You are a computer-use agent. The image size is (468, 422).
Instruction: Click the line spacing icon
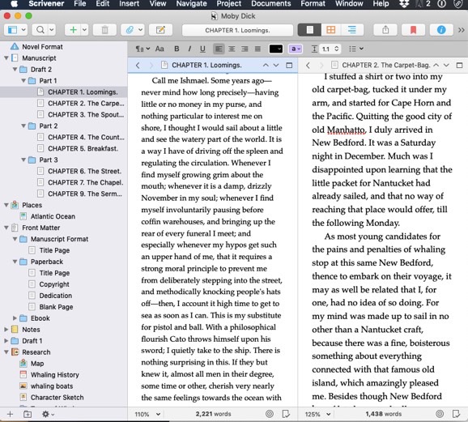click(x=314, y=49)
